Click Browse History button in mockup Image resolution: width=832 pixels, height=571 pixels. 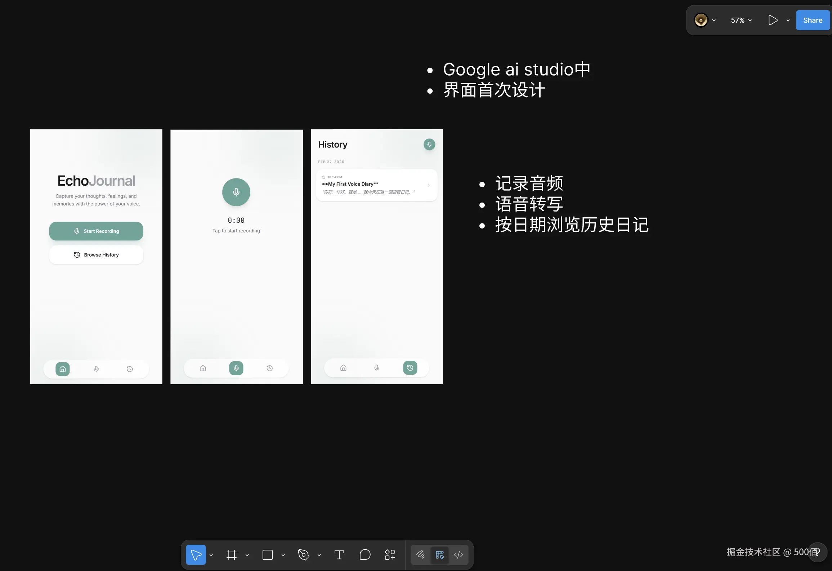[x=96, y=255]
